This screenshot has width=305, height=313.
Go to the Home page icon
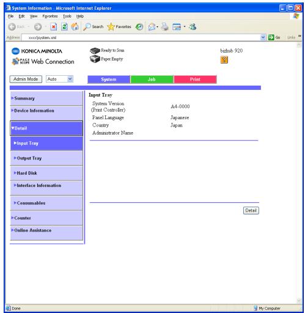[75, 27]
